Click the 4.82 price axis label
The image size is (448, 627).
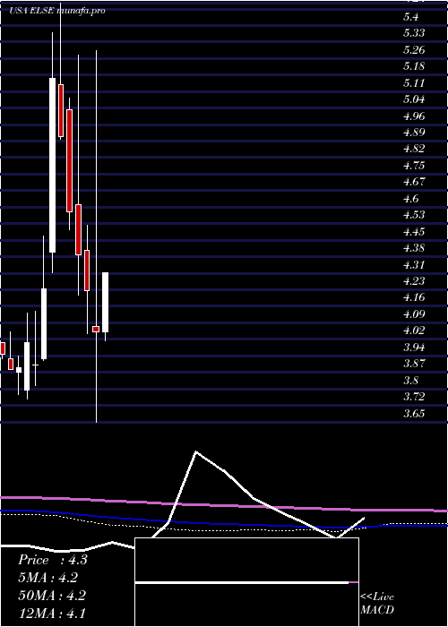pos(414,149)
